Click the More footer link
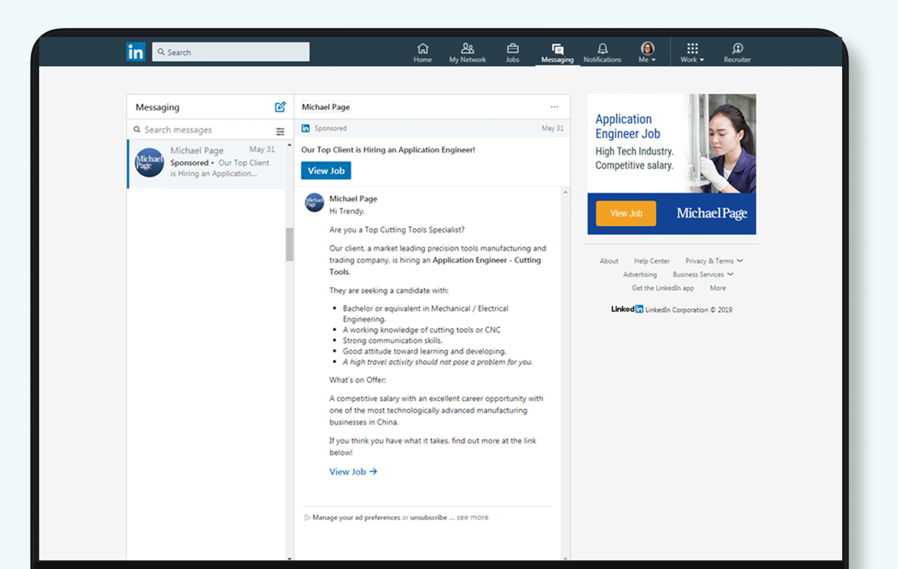This screenshot has height=569, width=898. click(718, 288)
